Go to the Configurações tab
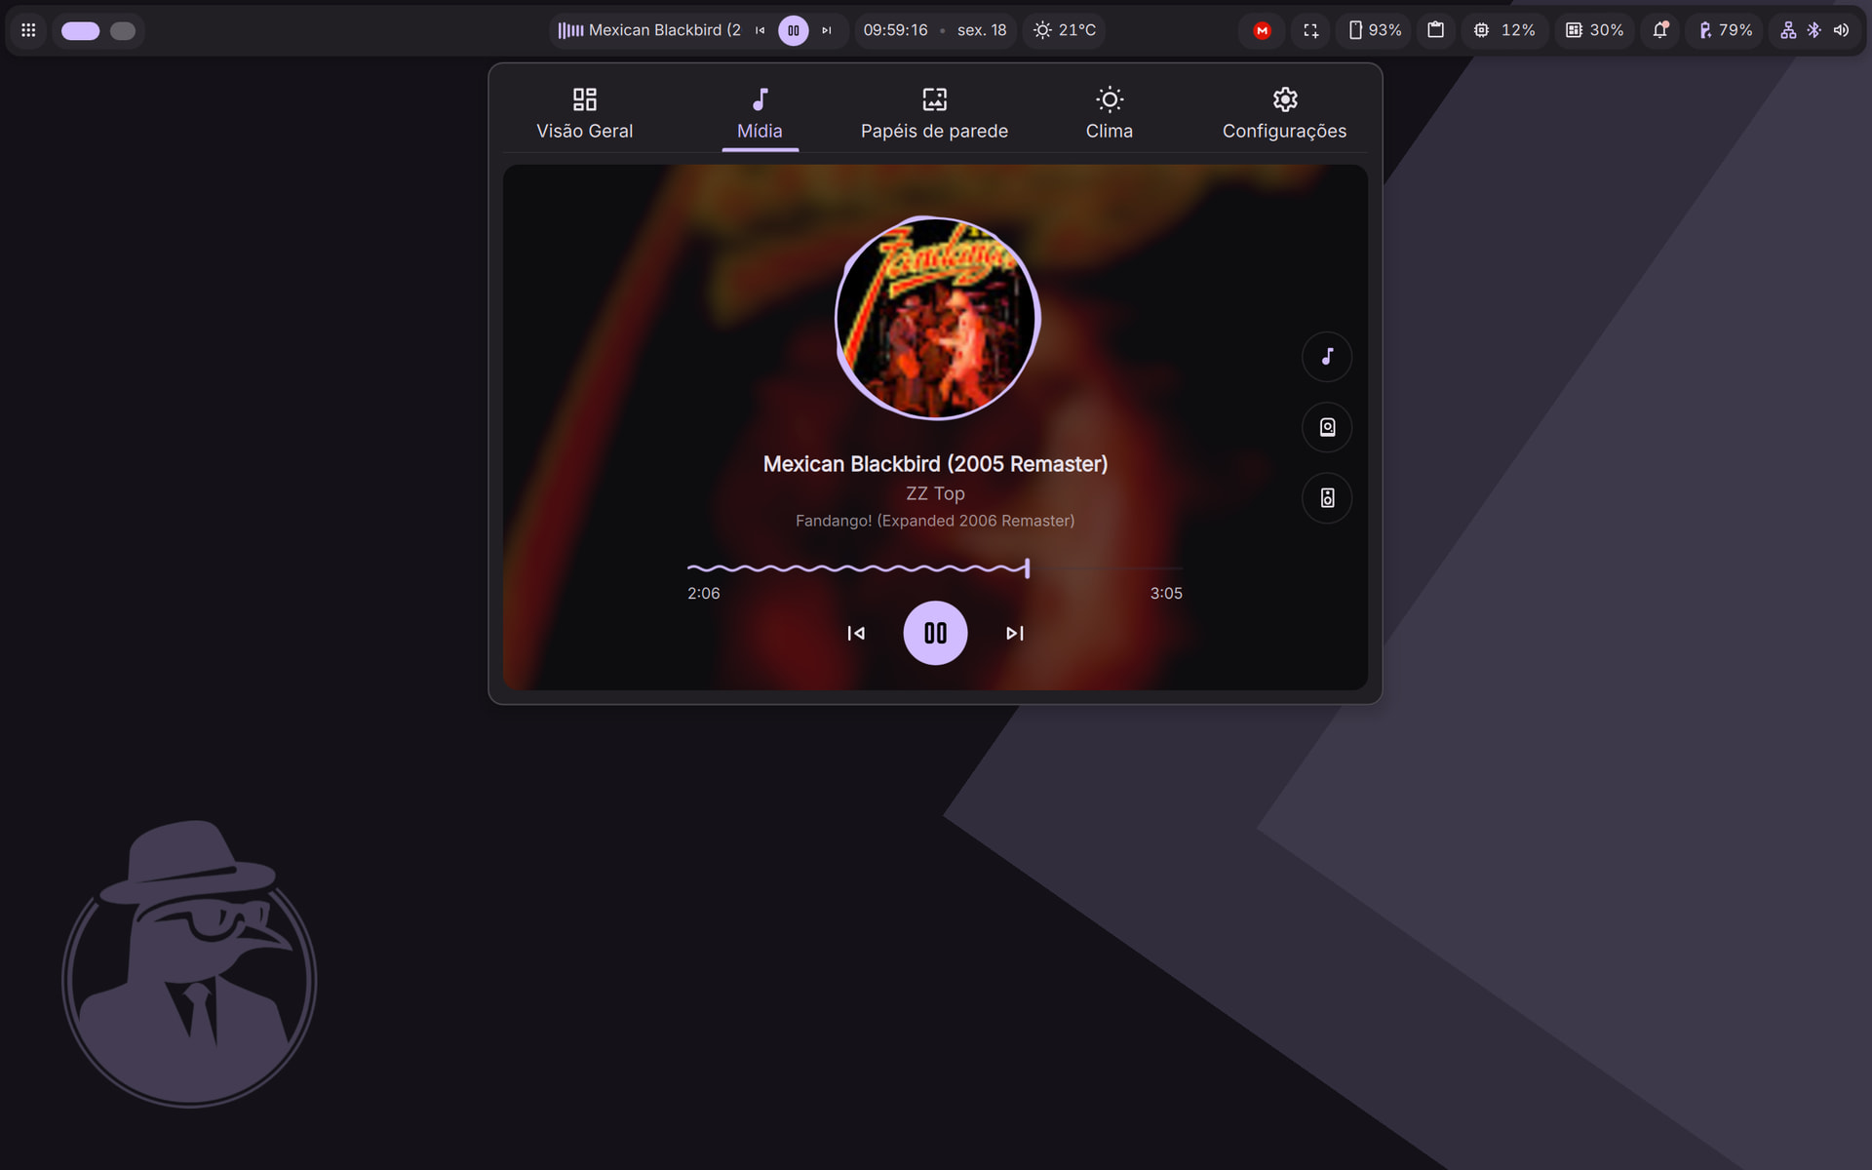 point(1284,113)
